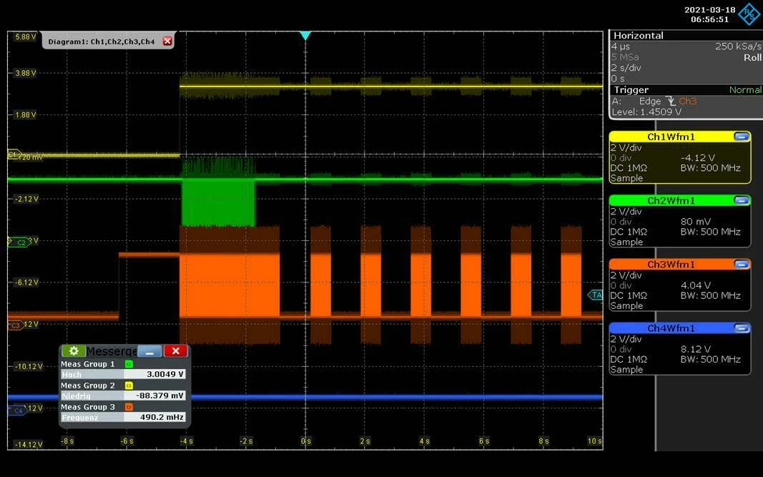Click the Rohde & Schwarz logo icon

(749, 14)
